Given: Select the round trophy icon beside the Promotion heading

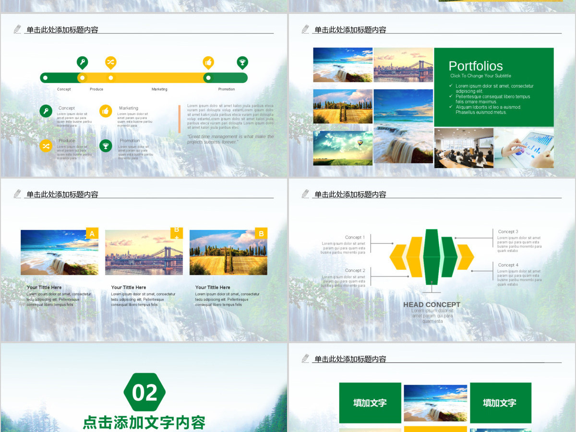Looking at the screenshot, I should tap(106, 146).
